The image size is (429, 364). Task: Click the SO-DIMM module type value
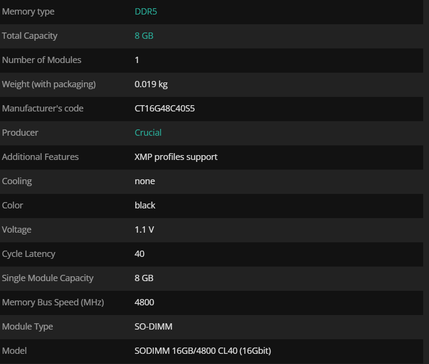(x=153, y=327)
